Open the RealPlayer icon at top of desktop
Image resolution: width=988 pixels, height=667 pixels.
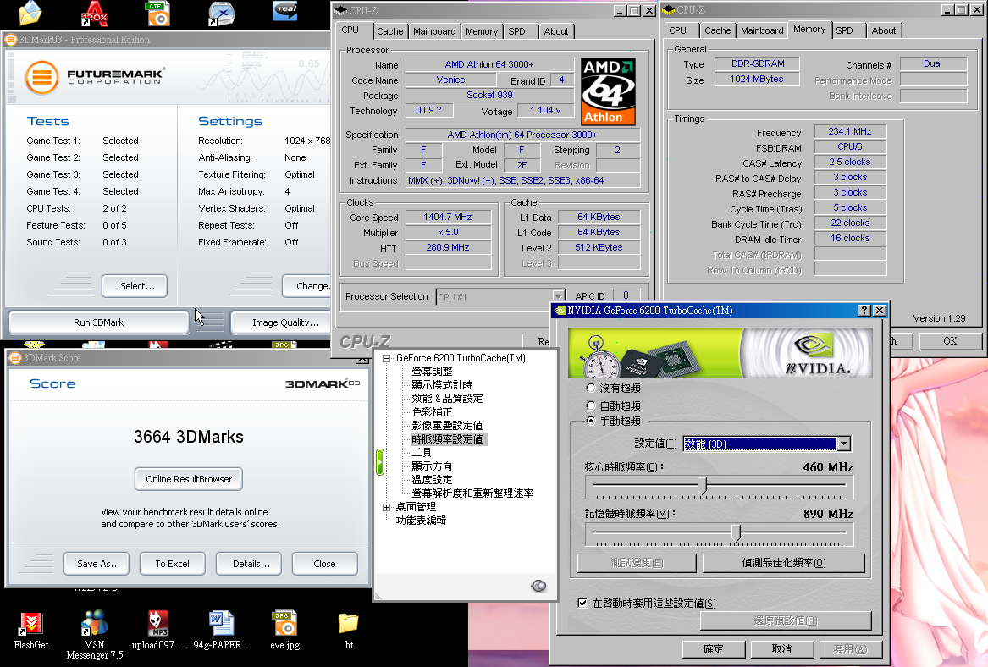pyautogui.click(x=285, y=11)
